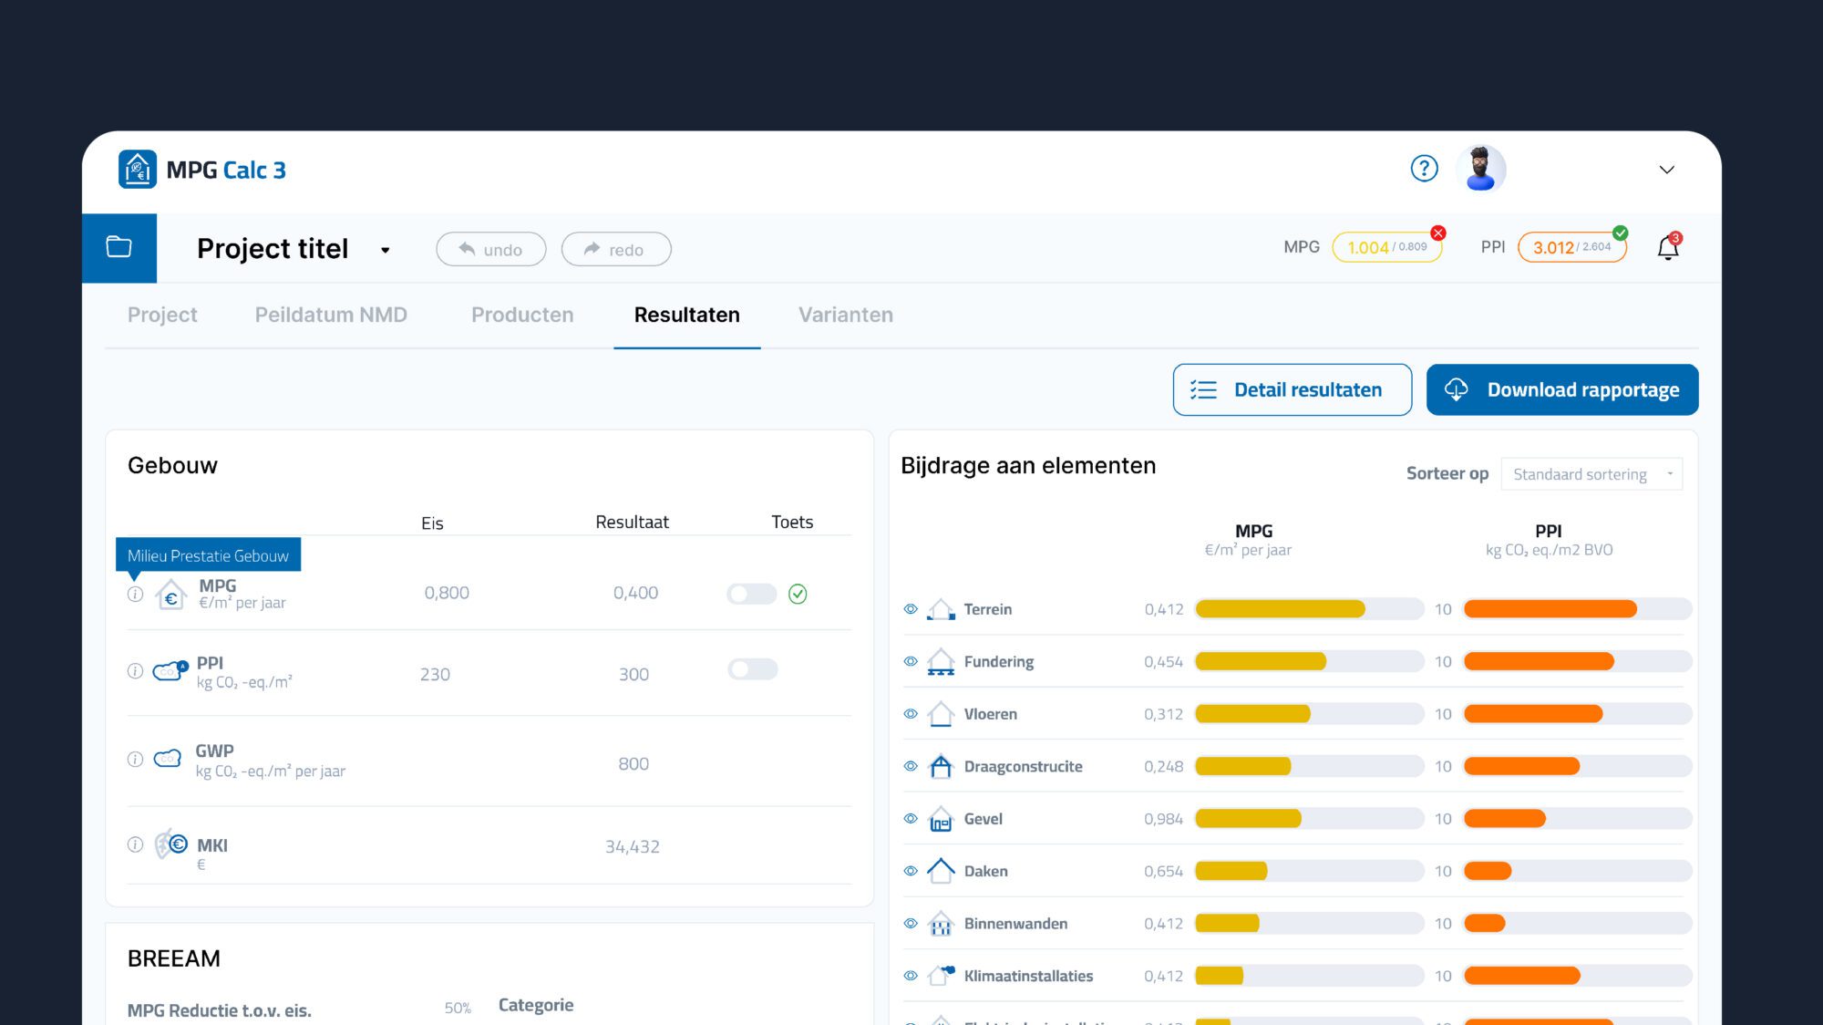Screen dimensions: 1823x1025
Task: Click the Detail resultaten button
Action: (x=1292, y=390)
